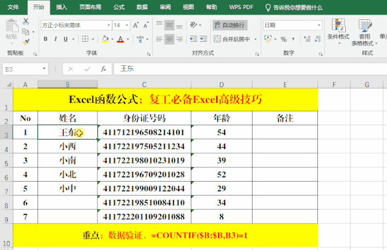Open the font name dropdown
This screenshot has width=387, height=250.
108,25
